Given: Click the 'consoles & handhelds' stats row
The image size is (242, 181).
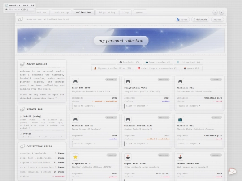Looking at the screenshot, I should pyautogui.click(x=42, y=153).
